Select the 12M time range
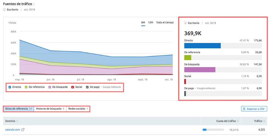Viewport: 269px width, 138px height. tap(151, 22)
